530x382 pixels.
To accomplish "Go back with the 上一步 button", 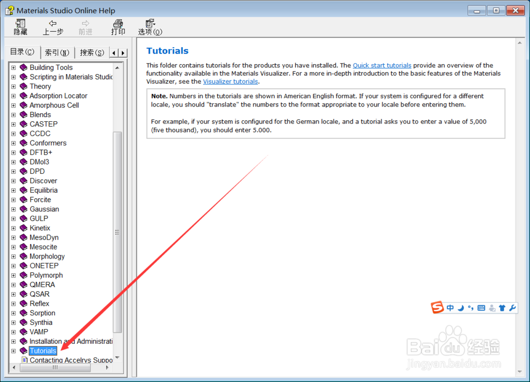I will coord(52,28).
